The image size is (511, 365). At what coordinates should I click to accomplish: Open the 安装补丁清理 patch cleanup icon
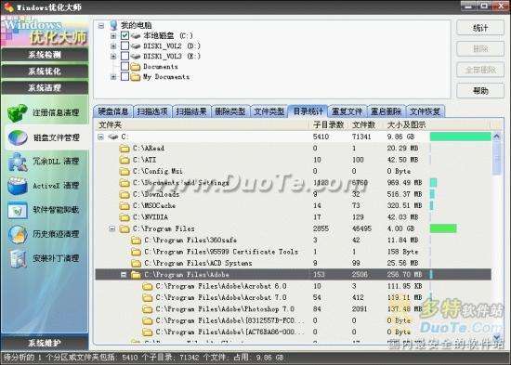[18, 258]
